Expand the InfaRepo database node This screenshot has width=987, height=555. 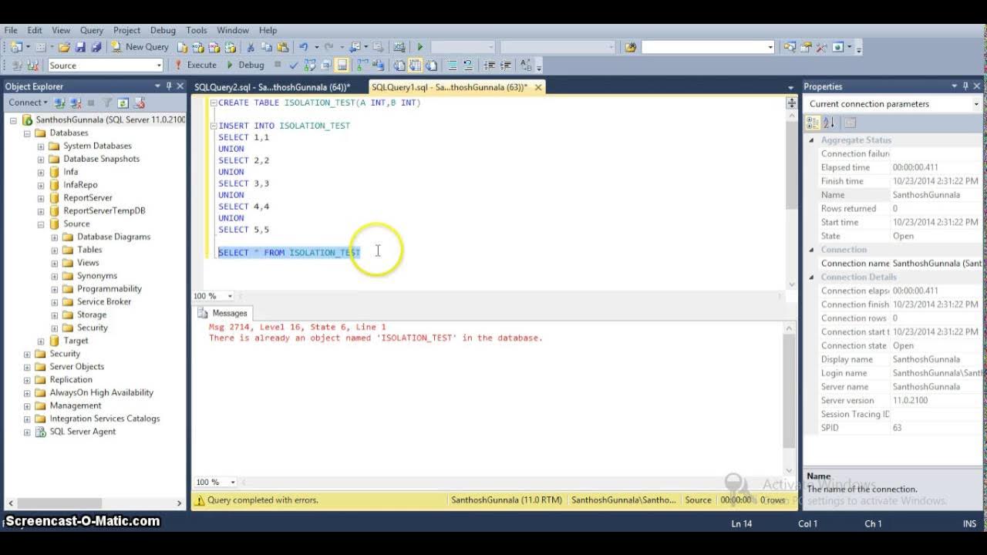pyautogui.click(x=42, y=185)
